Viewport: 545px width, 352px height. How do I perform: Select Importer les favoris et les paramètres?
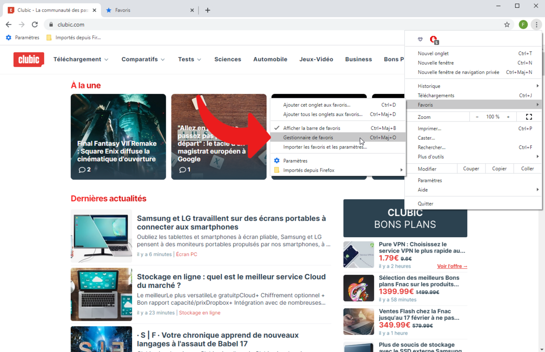pos(338,147)
